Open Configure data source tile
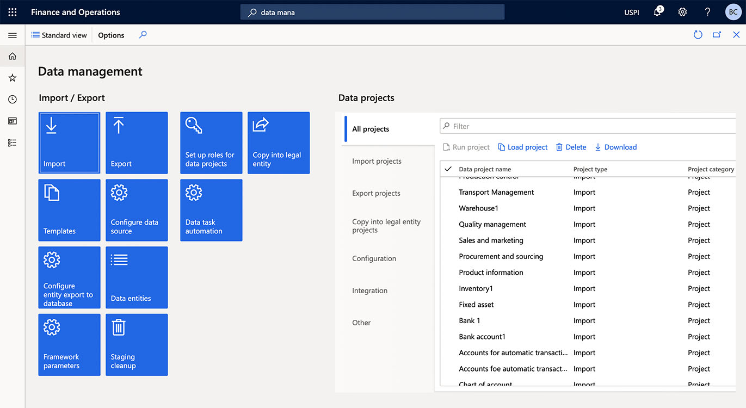Image resolution: width=746 pixels, height=408 pixels. coord(137,210)
